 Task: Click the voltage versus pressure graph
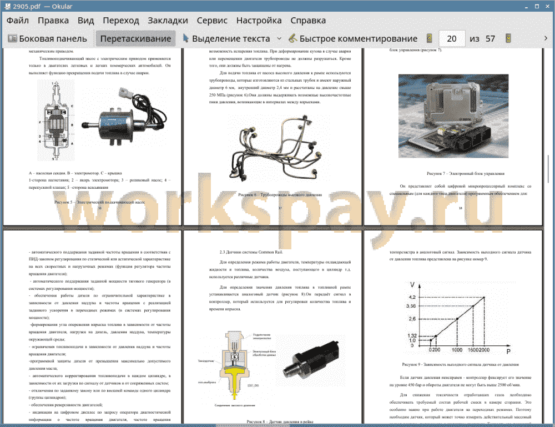460,318
